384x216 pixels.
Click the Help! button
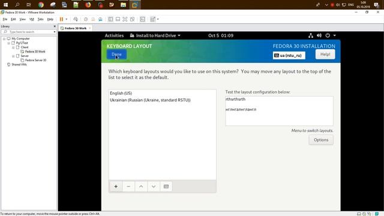coord(325,55)
